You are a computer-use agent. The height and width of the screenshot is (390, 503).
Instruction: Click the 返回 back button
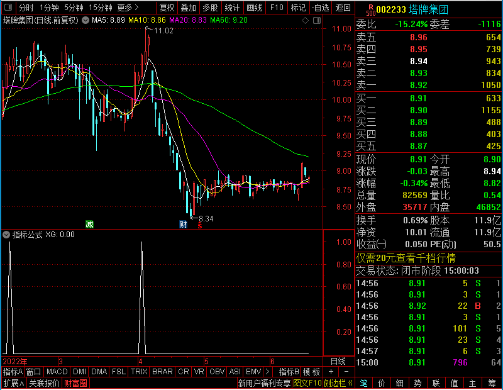click(x=343, y=8)
